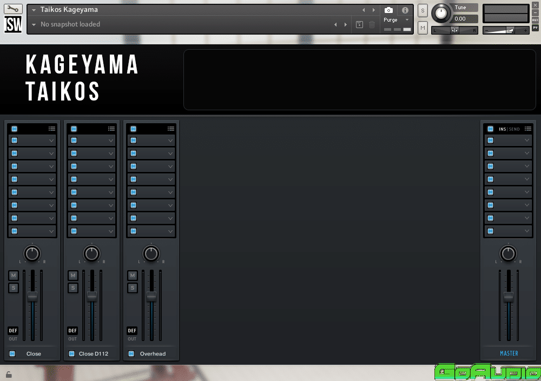The width and height of the screenshot is (541, 381).
Task: Click the pan knob on Overhead channel
Action: [x=151, y=254]
